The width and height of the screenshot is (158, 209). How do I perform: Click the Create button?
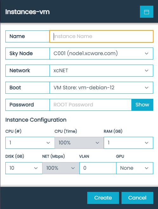point(103,198)
